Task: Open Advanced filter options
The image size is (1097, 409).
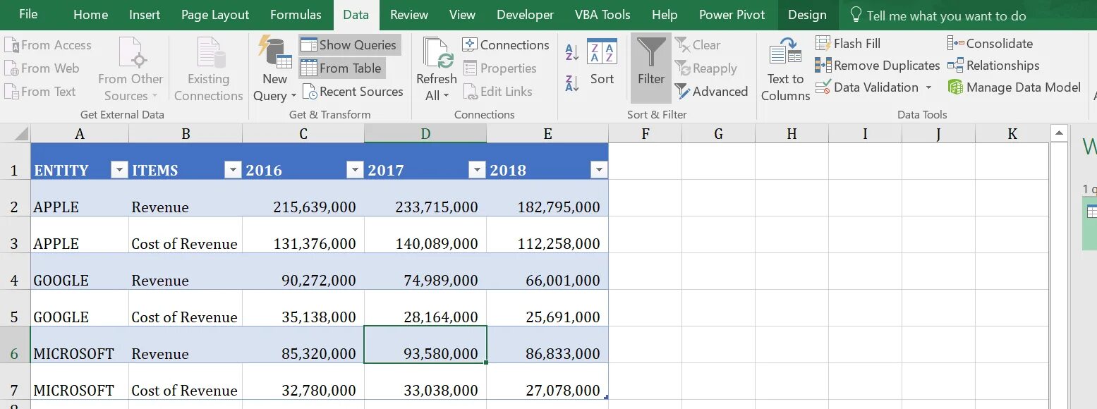Action: (x=711, y=91)
